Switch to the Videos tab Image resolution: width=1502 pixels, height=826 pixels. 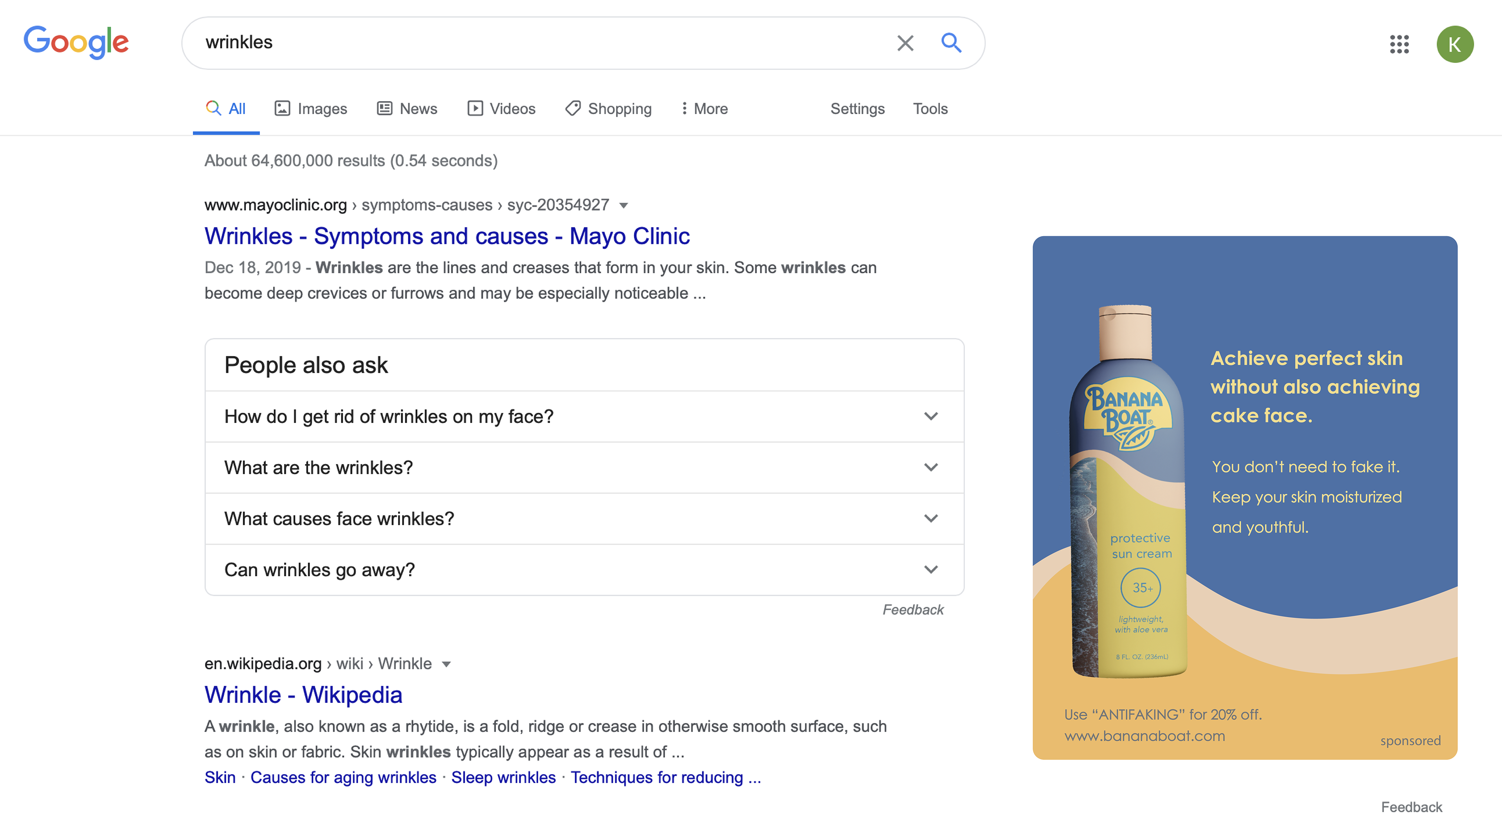click(501, 108)
